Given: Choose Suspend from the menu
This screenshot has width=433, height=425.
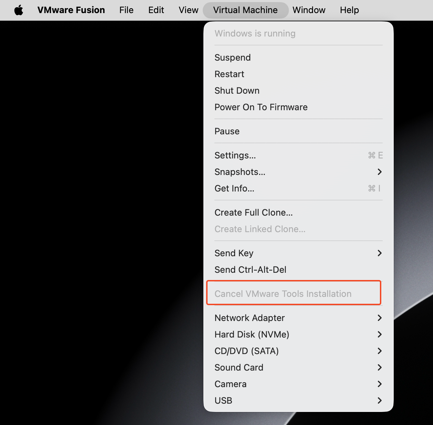Looking at the screenshot, I should 299,58.
